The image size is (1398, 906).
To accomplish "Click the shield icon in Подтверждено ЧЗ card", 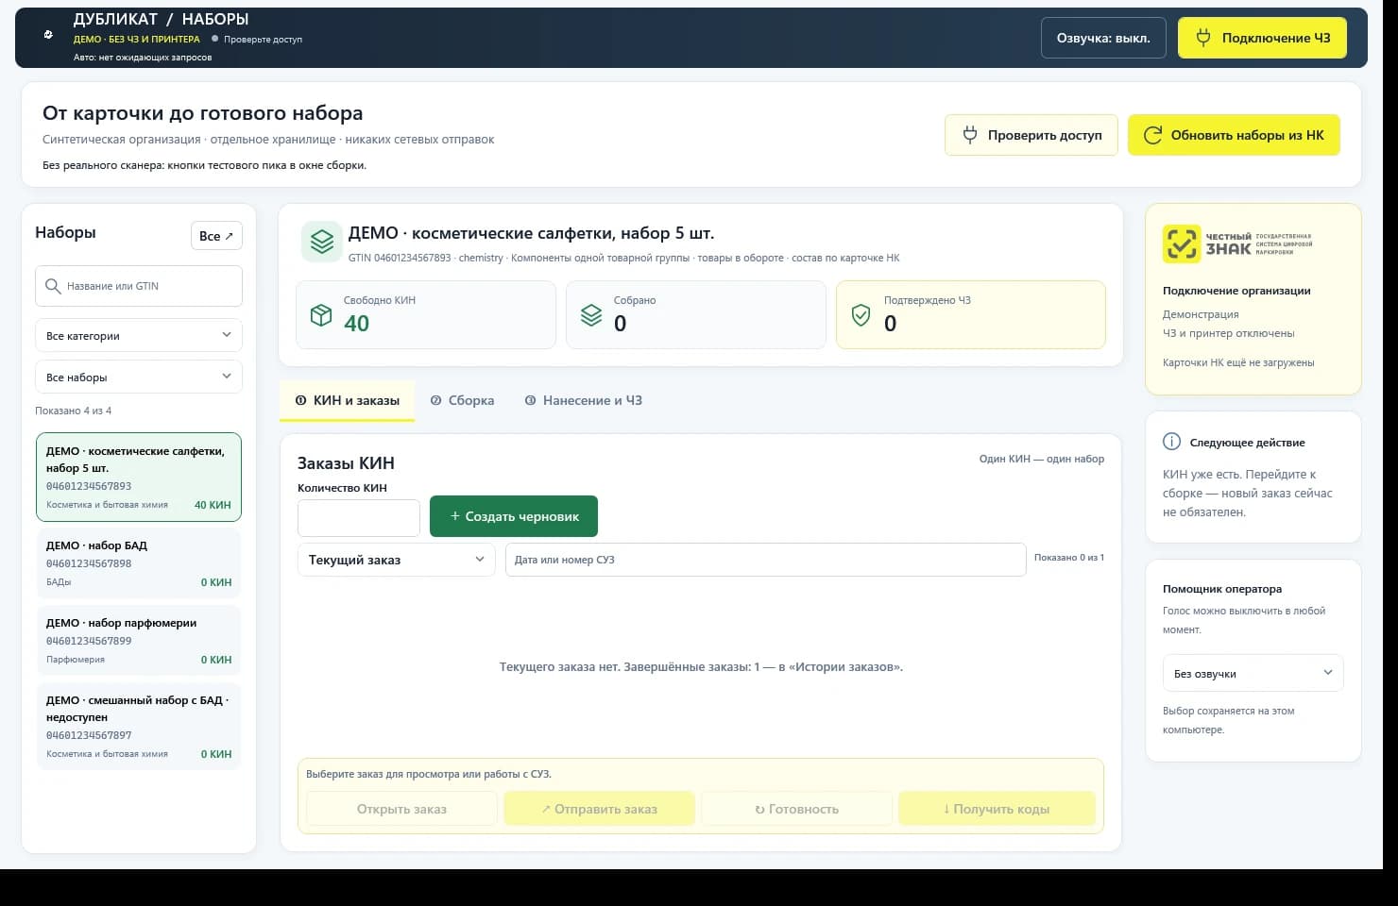I will tap(861, 315).
